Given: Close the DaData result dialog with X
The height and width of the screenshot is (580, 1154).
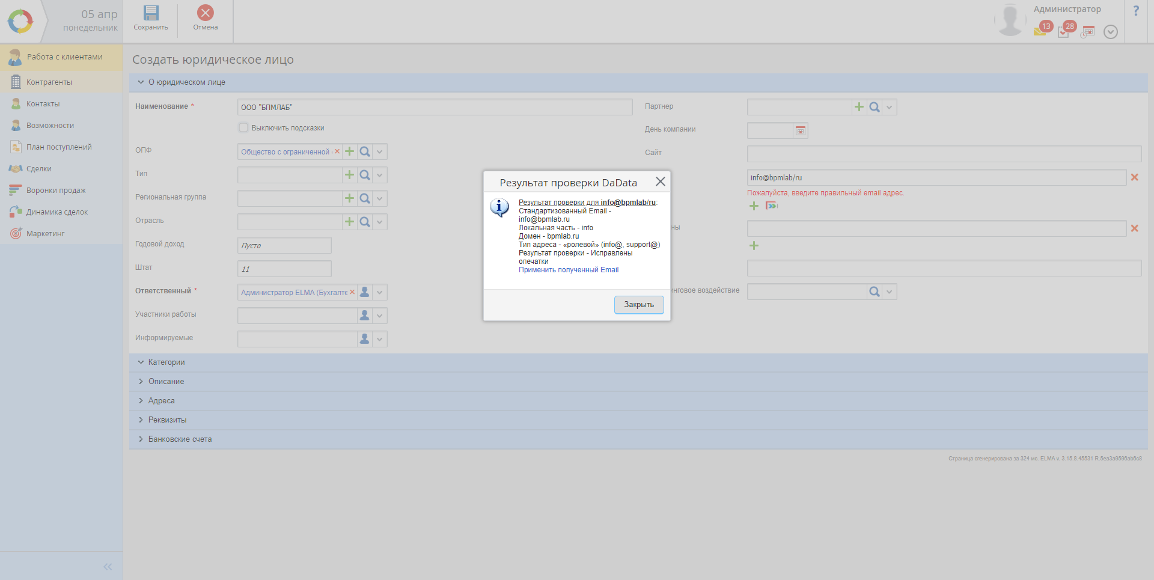Looking at the screenshot, I should pyautogui.click(x=660, y=182).
